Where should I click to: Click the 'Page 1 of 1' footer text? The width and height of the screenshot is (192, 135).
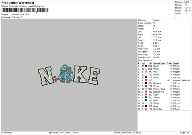[185, 133]
